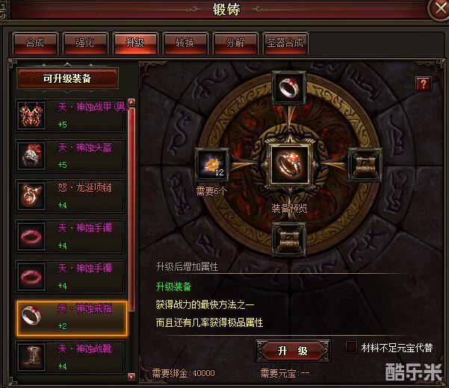Switch to the 强化 tab
Screen dimensions: 449x388
(x=85, y=43)
